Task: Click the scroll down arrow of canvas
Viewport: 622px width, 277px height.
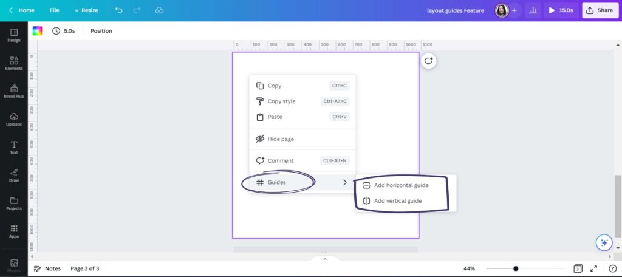Action: 618,248
